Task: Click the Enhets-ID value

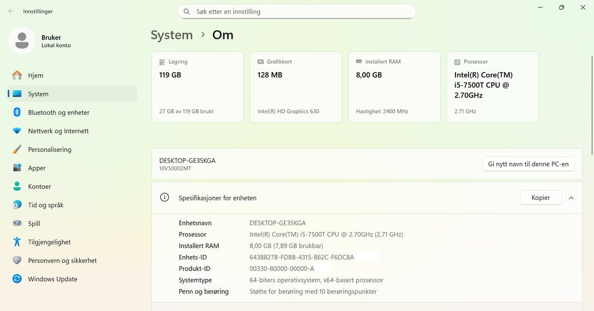Action: point(302,257)
